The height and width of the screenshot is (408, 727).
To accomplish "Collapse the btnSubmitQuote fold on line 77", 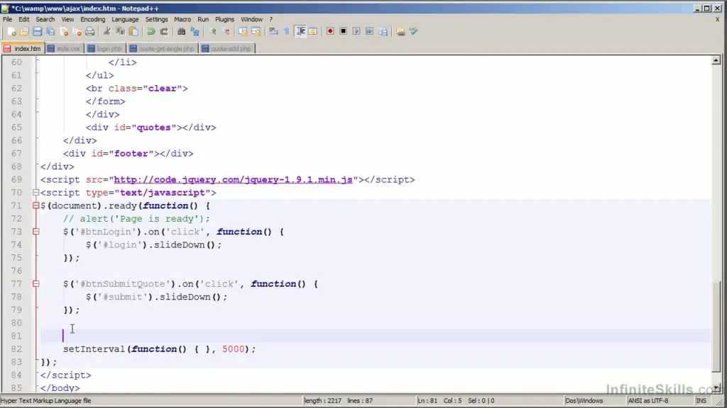I will [x=35, y=283].
